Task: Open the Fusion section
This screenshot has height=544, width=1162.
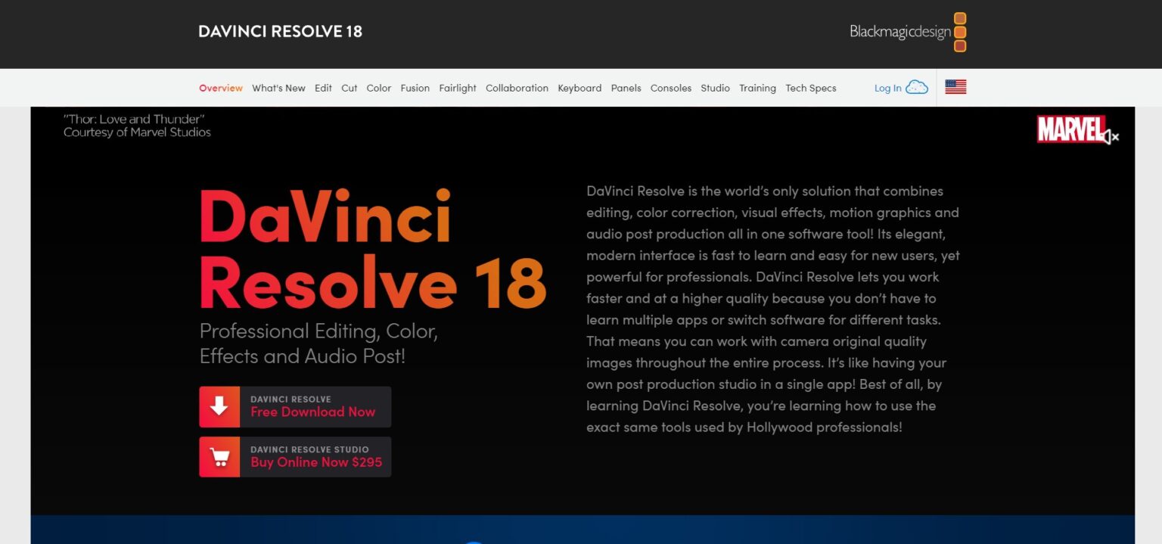Action: (x=415, y=88)
